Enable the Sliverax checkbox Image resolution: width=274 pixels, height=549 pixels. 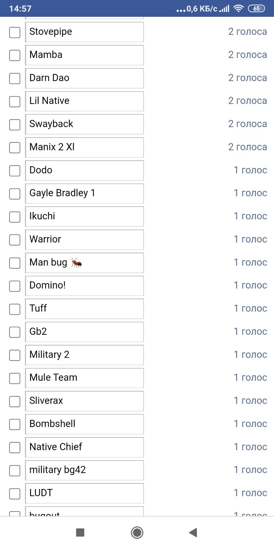[15, 401]
